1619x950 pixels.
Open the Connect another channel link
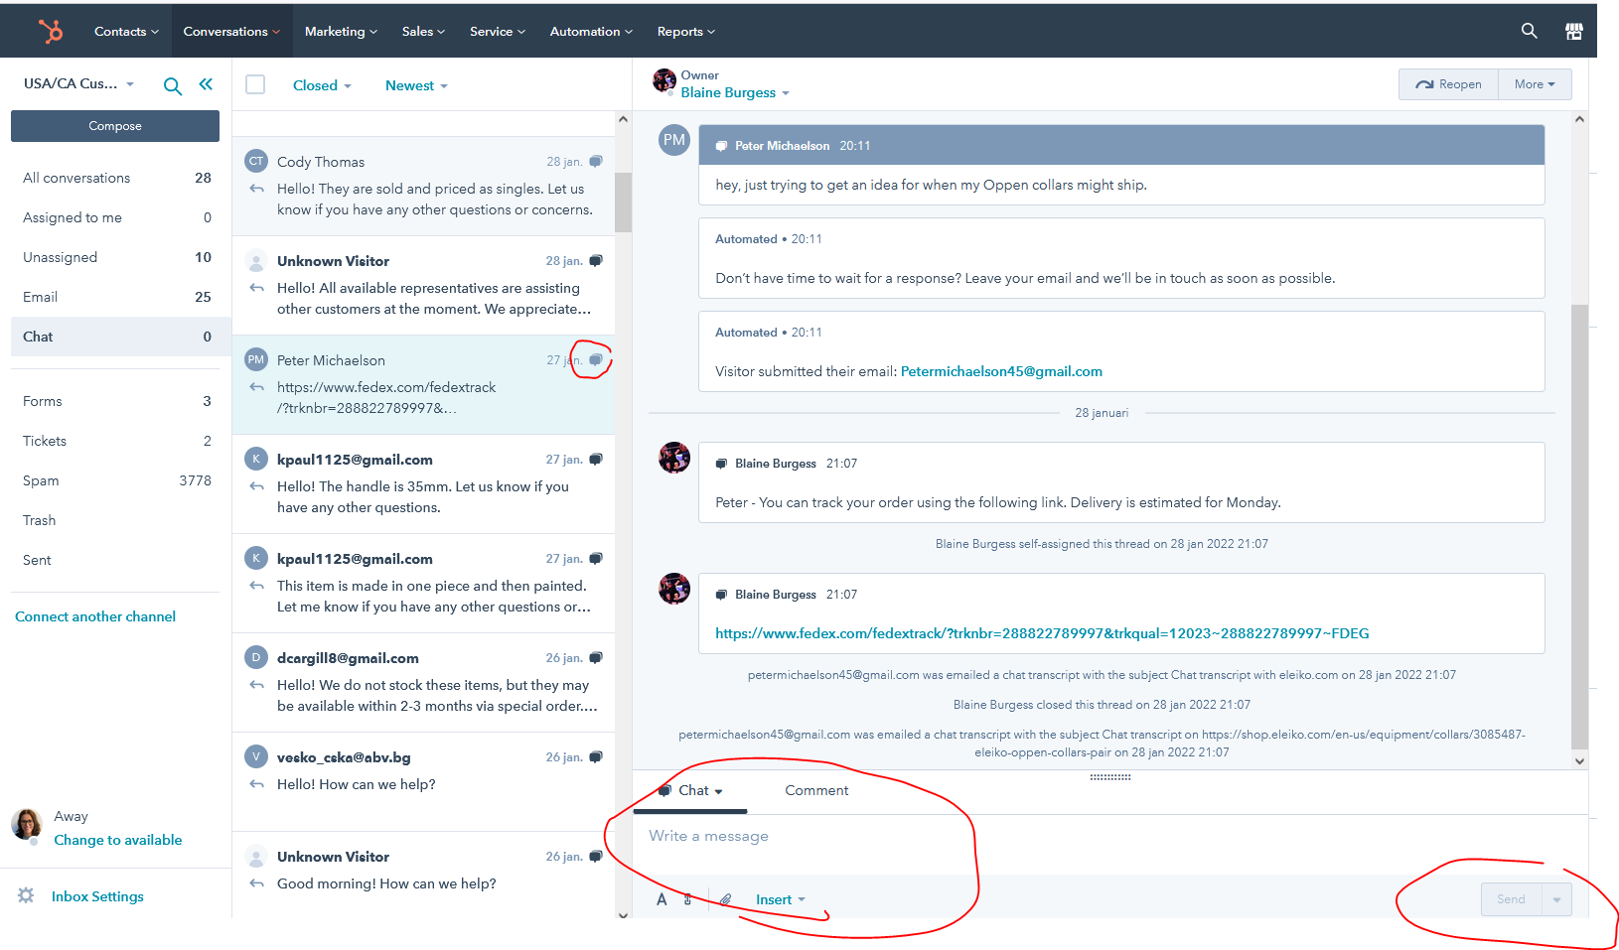pos(95,616)
